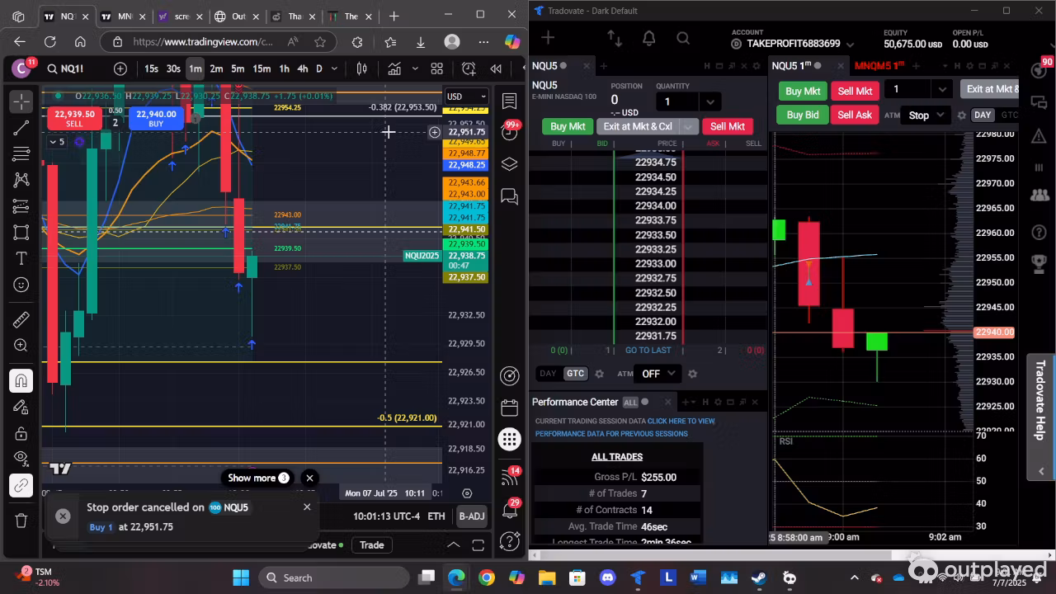Open the Windows taskbar Search box
This screenshot has height=594, width=1056.
coord(334,577)
